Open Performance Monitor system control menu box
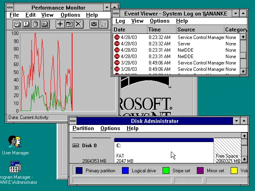Screen dimensions: 255x191 point(10,8)
